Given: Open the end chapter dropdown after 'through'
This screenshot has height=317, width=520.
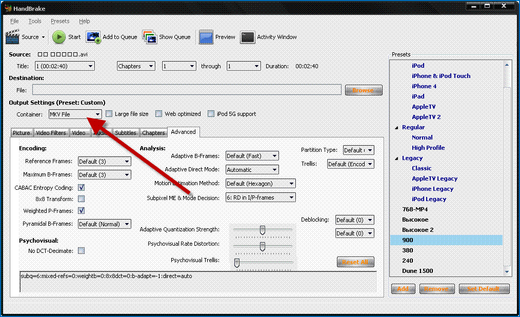Looking at the screenshot, I should 244,66.
